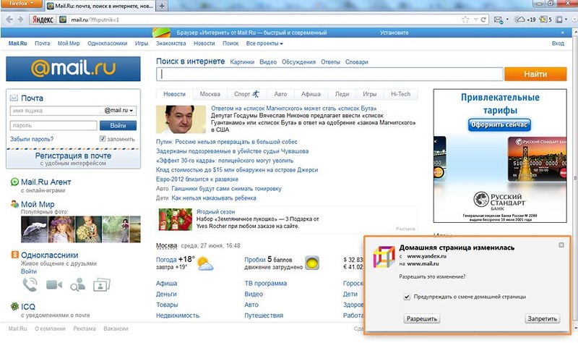
Task: Click the site icon beside address field
Action: [x=63, y=20]
